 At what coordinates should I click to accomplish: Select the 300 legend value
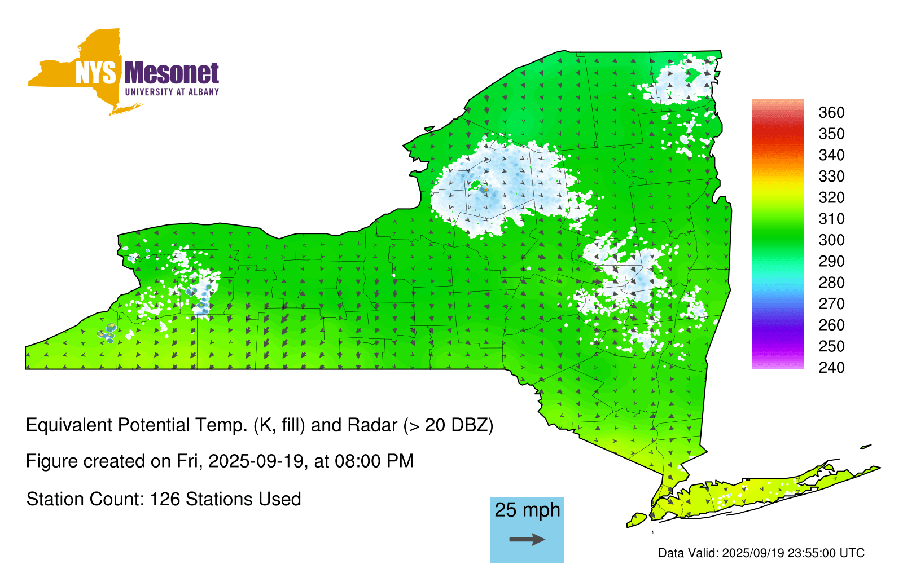pyautogui.click(x=831, y=240)
